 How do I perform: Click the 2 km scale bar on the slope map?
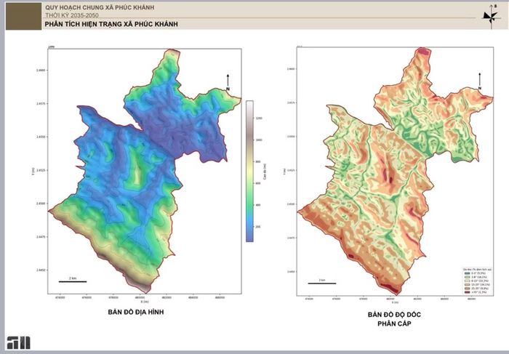pyautogui.click(x=322, y=283)
